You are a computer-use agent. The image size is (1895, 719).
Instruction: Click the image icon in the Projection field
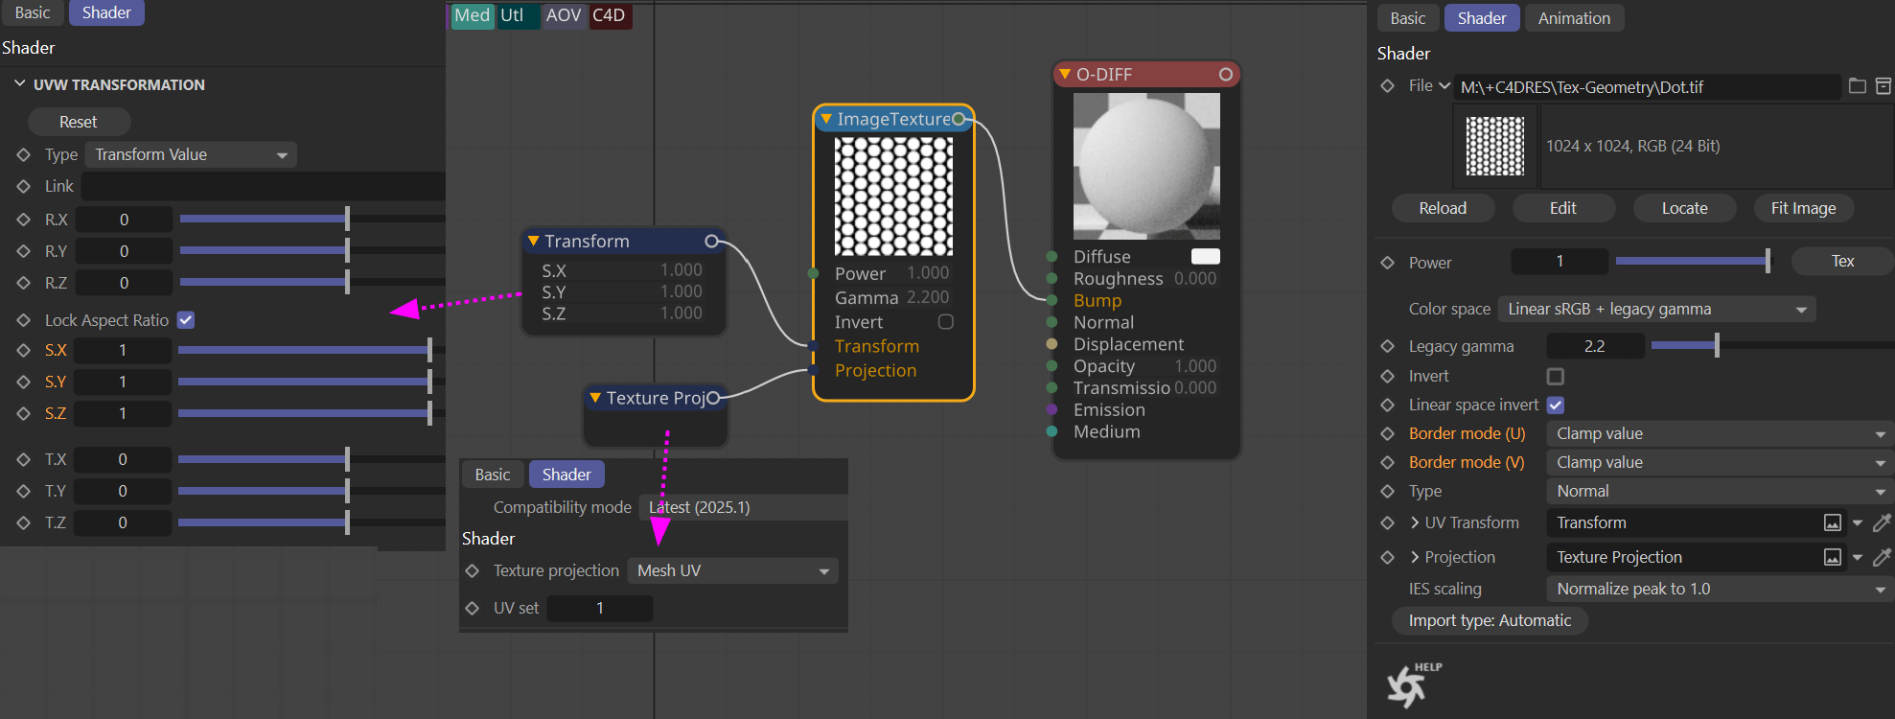coord(1832,557)
